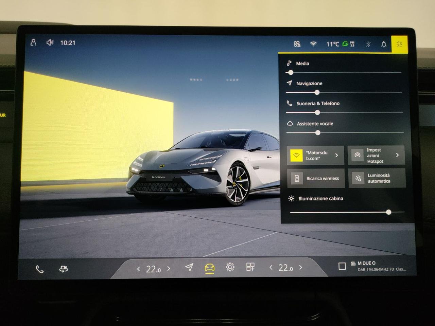Image resolution: width=435 pixels, height=326 pixels.
Task: Tap the stop square media button
Action: click(x=342, y=266)
